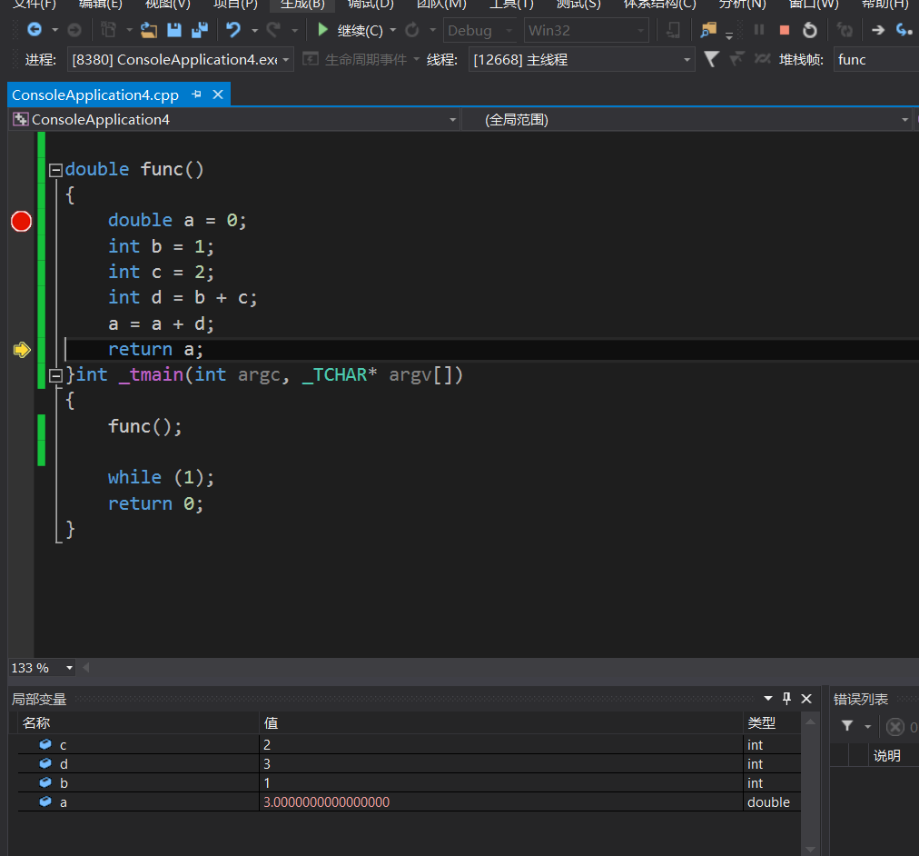Screen dimensions: 919x856
Task: Open the Tools (T) menu
Action: (511, 5)
